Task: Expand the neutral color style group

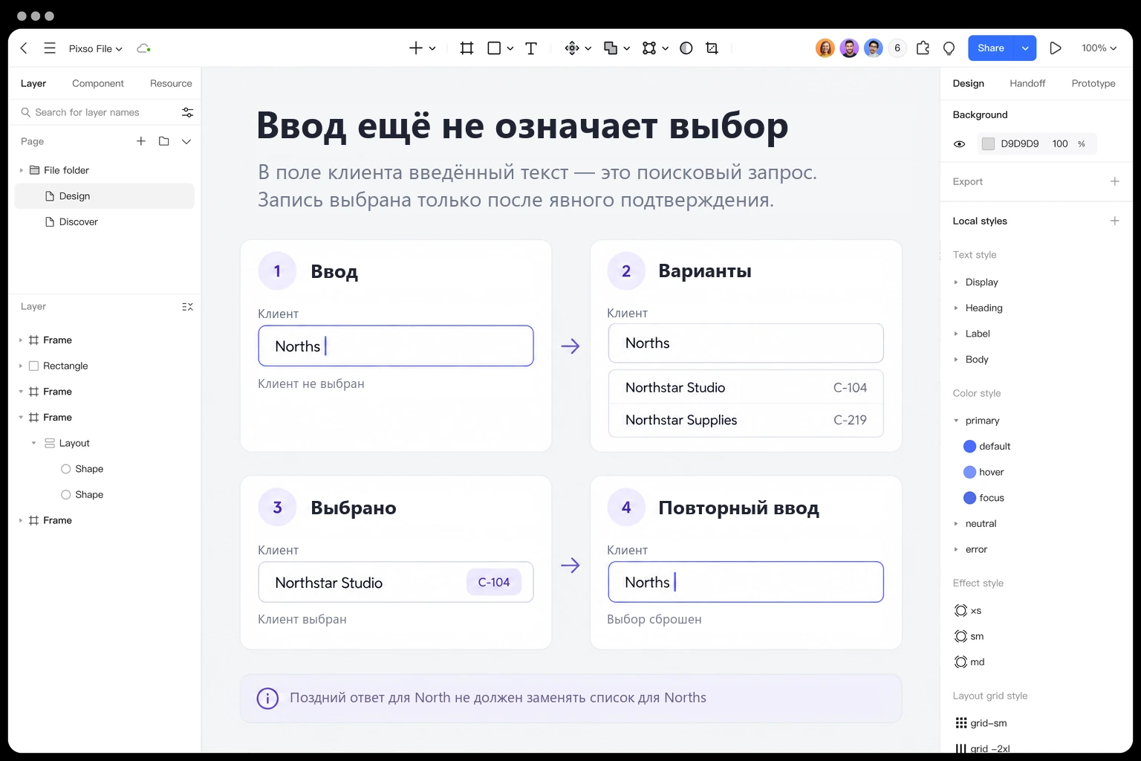Action: (956, 524)
